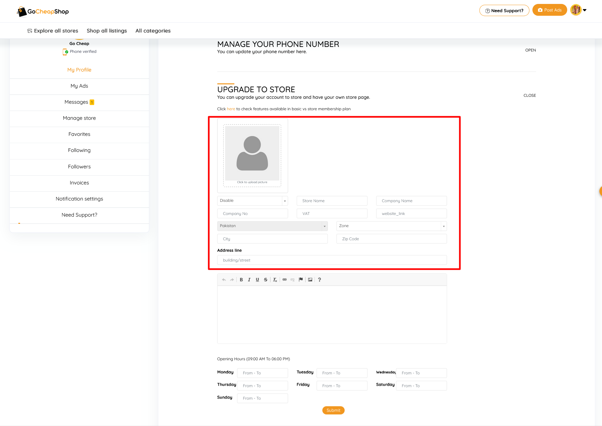Underline text in the description editor
The image size is (602, 426).
[x=257, y=280]
